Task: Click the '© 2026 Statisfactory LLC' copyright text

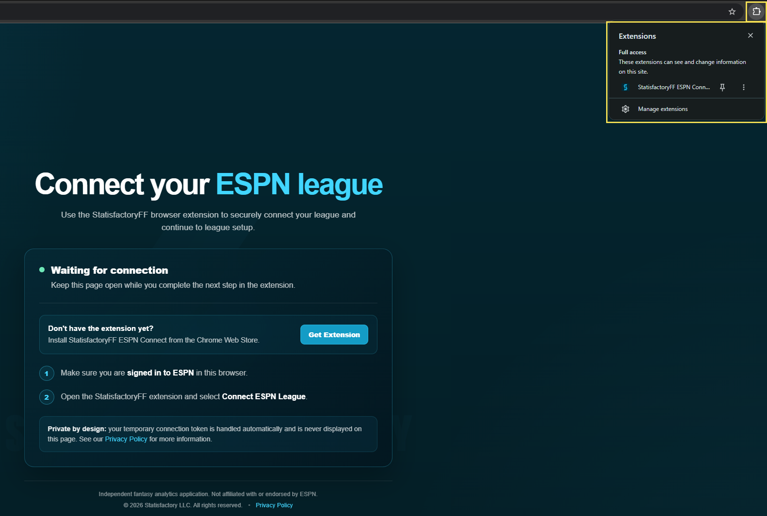Action: 183,505
